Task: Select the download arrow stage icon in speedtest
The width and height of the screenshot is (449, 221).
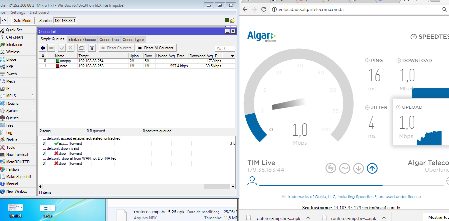Action: pyautogui.click(x=359, y=168)
